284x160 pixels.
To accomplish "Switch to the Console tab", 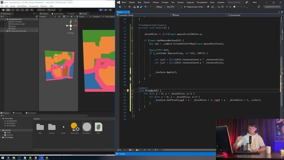I will 17,113.
